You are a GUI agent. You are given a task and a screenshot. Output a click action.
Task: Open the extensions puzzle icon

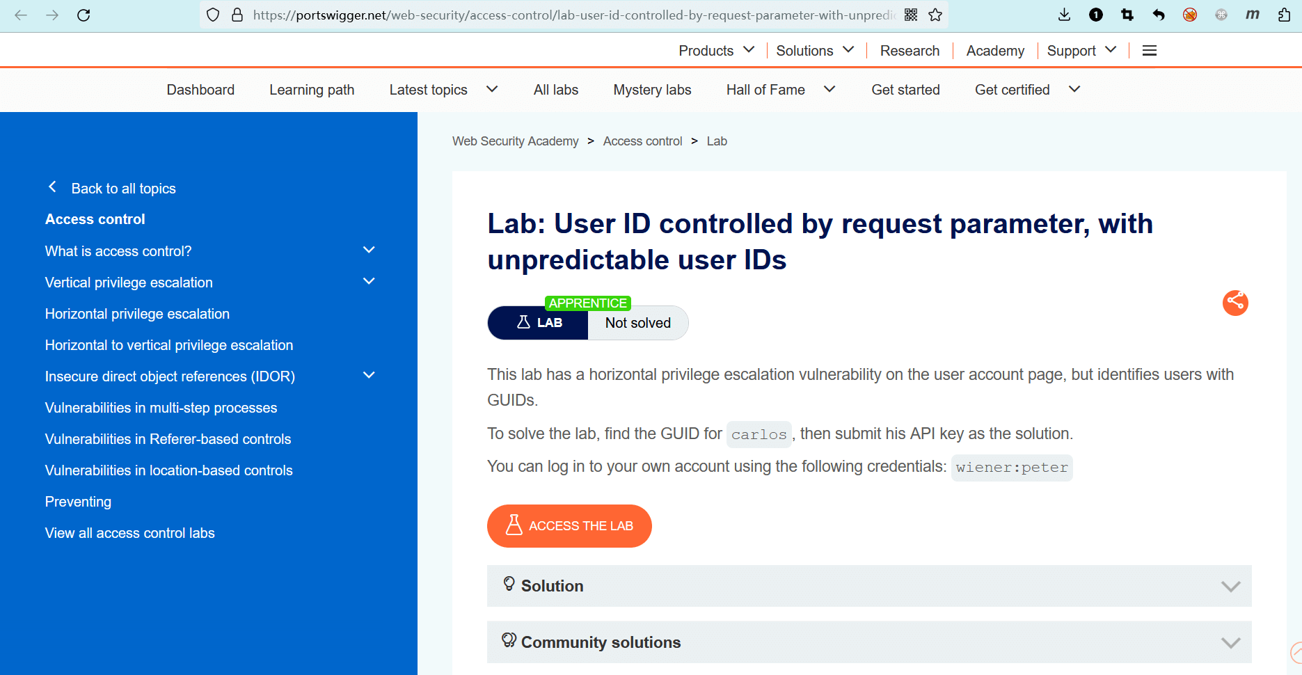click(1285, 15)
